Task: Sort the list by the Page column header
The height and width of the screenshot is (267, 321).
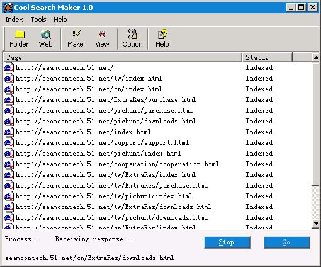Action: (123, 57)
